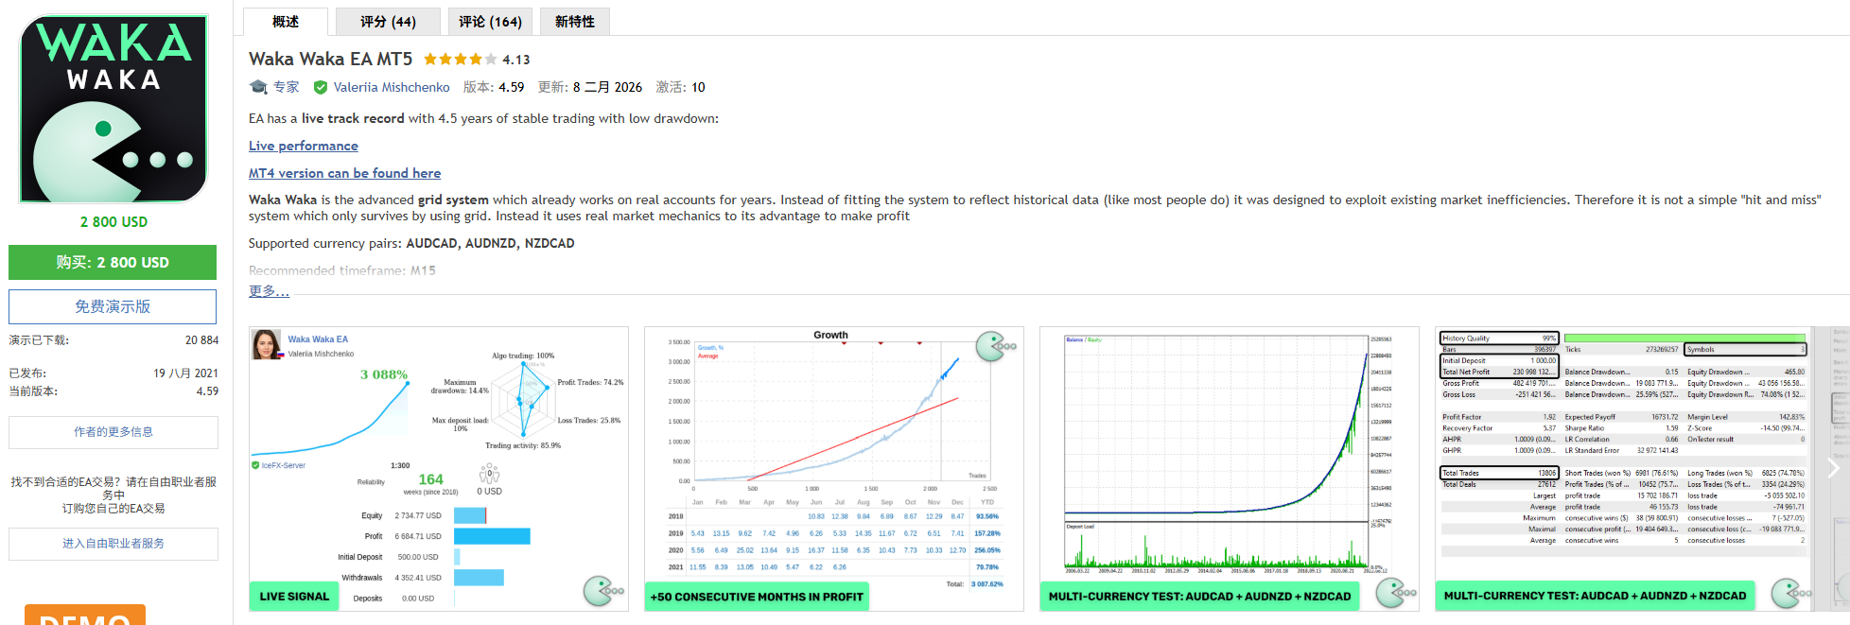
Task: Click the green verified checkmark badge
Action: [321, 87]
